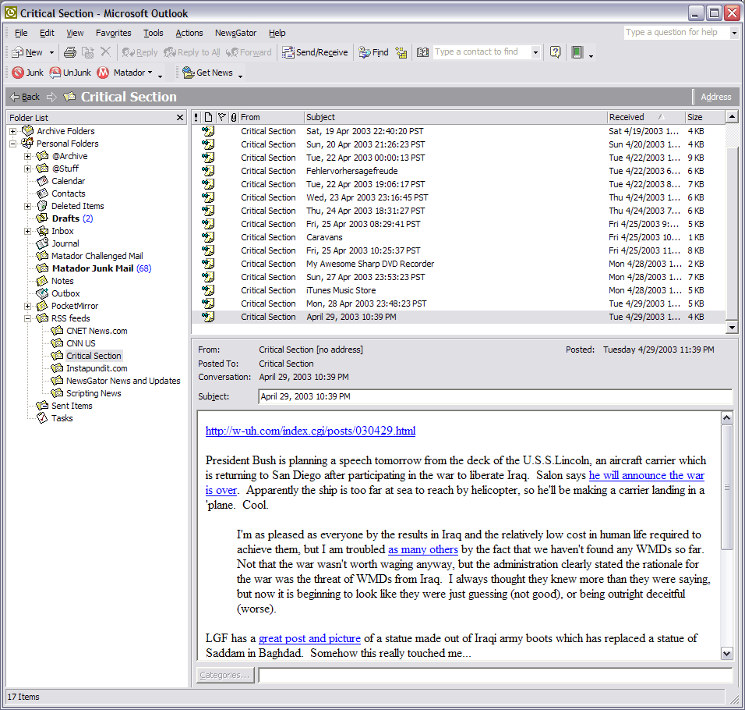The width and height of the screenshot is (745, 710).
Task: Expand Archive Folders tree node
Action: (x=12, y=131)
